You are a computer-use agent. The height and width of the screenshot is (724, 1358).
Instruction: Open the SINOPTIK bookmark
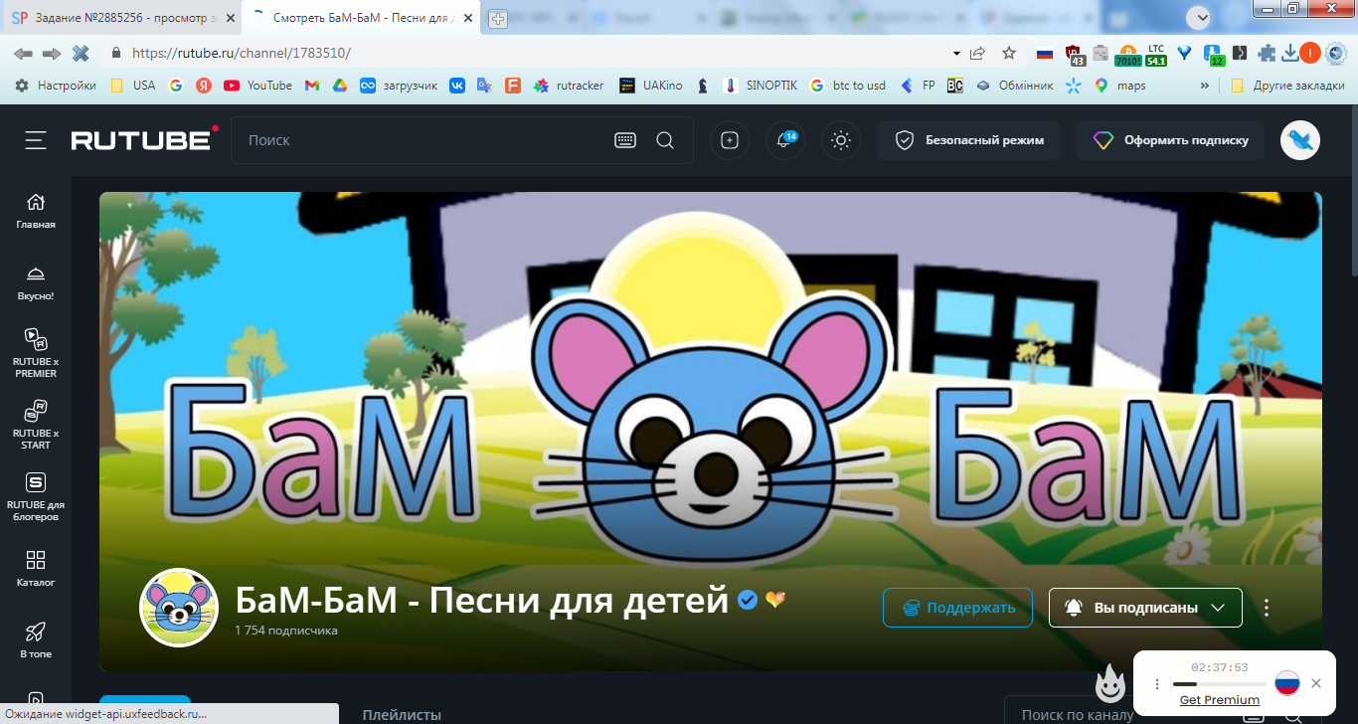[762, 86]
